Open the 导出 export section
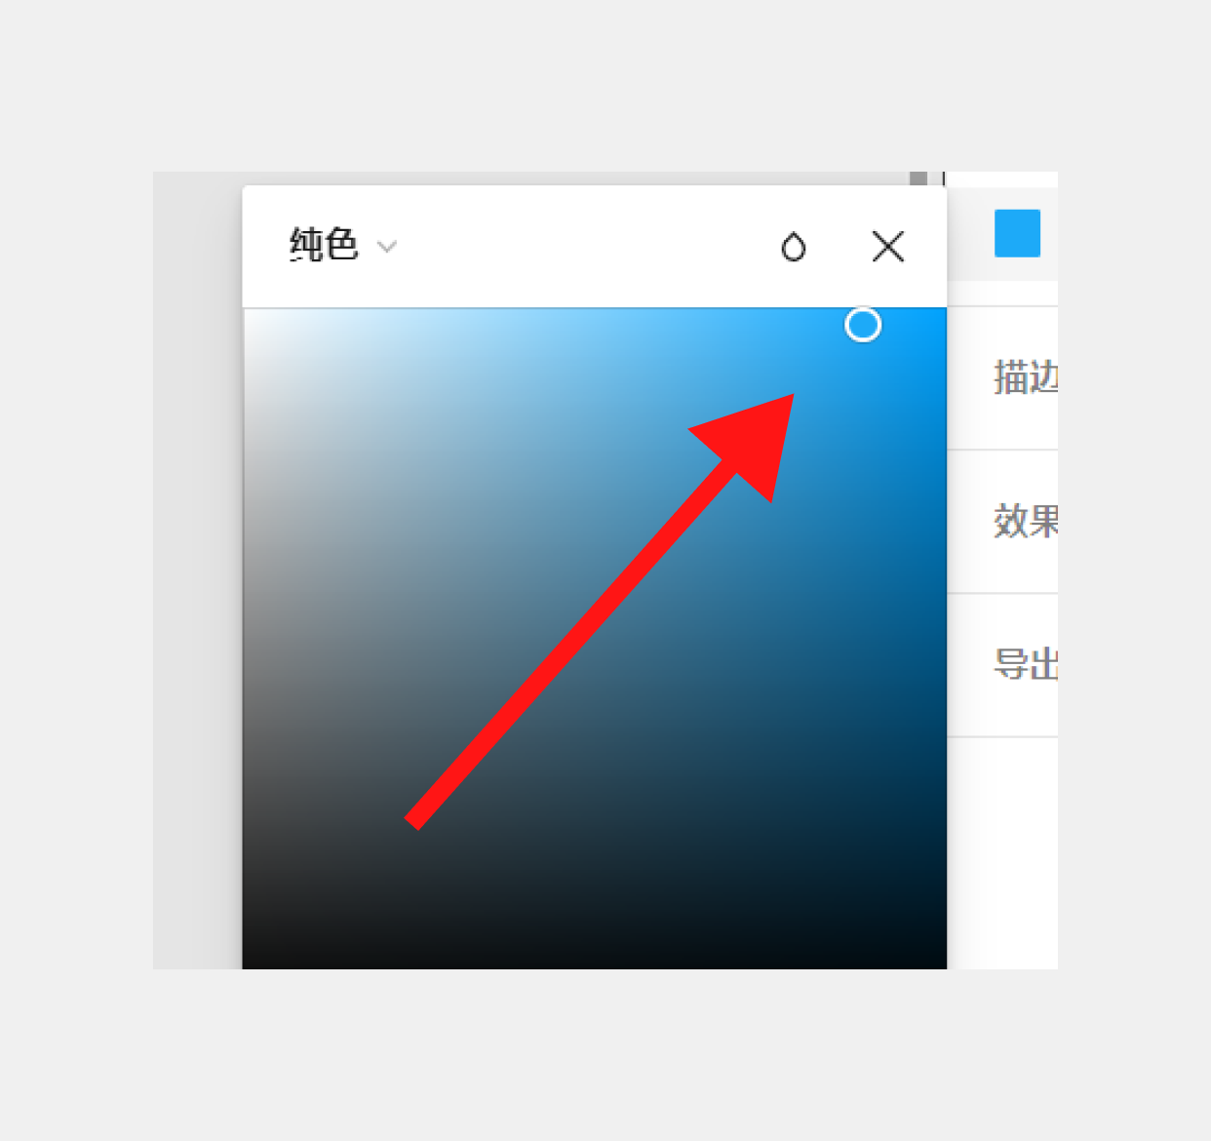The width and height of the screenshot is (1211, 1141). coord(1026,664)
